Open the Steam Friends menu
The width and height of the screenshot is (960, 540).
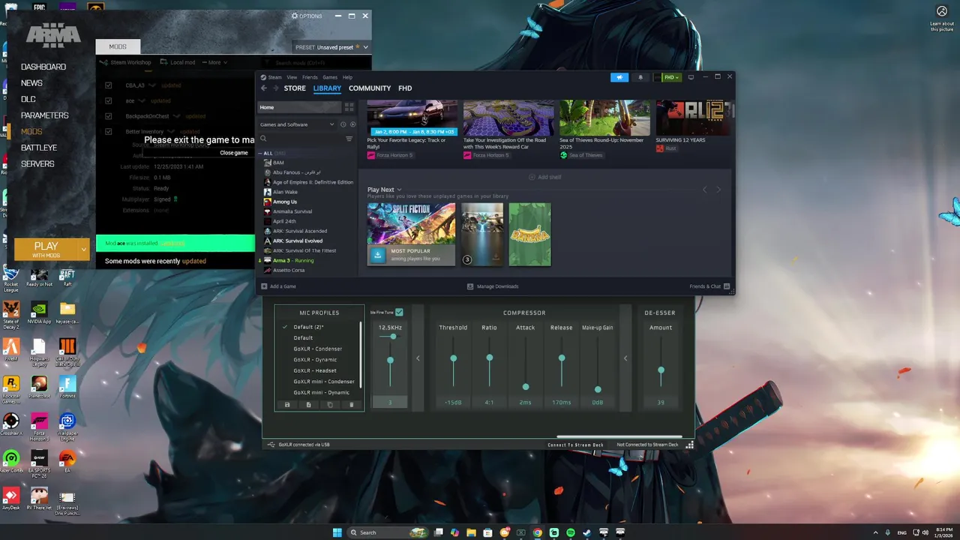[310, 77]
